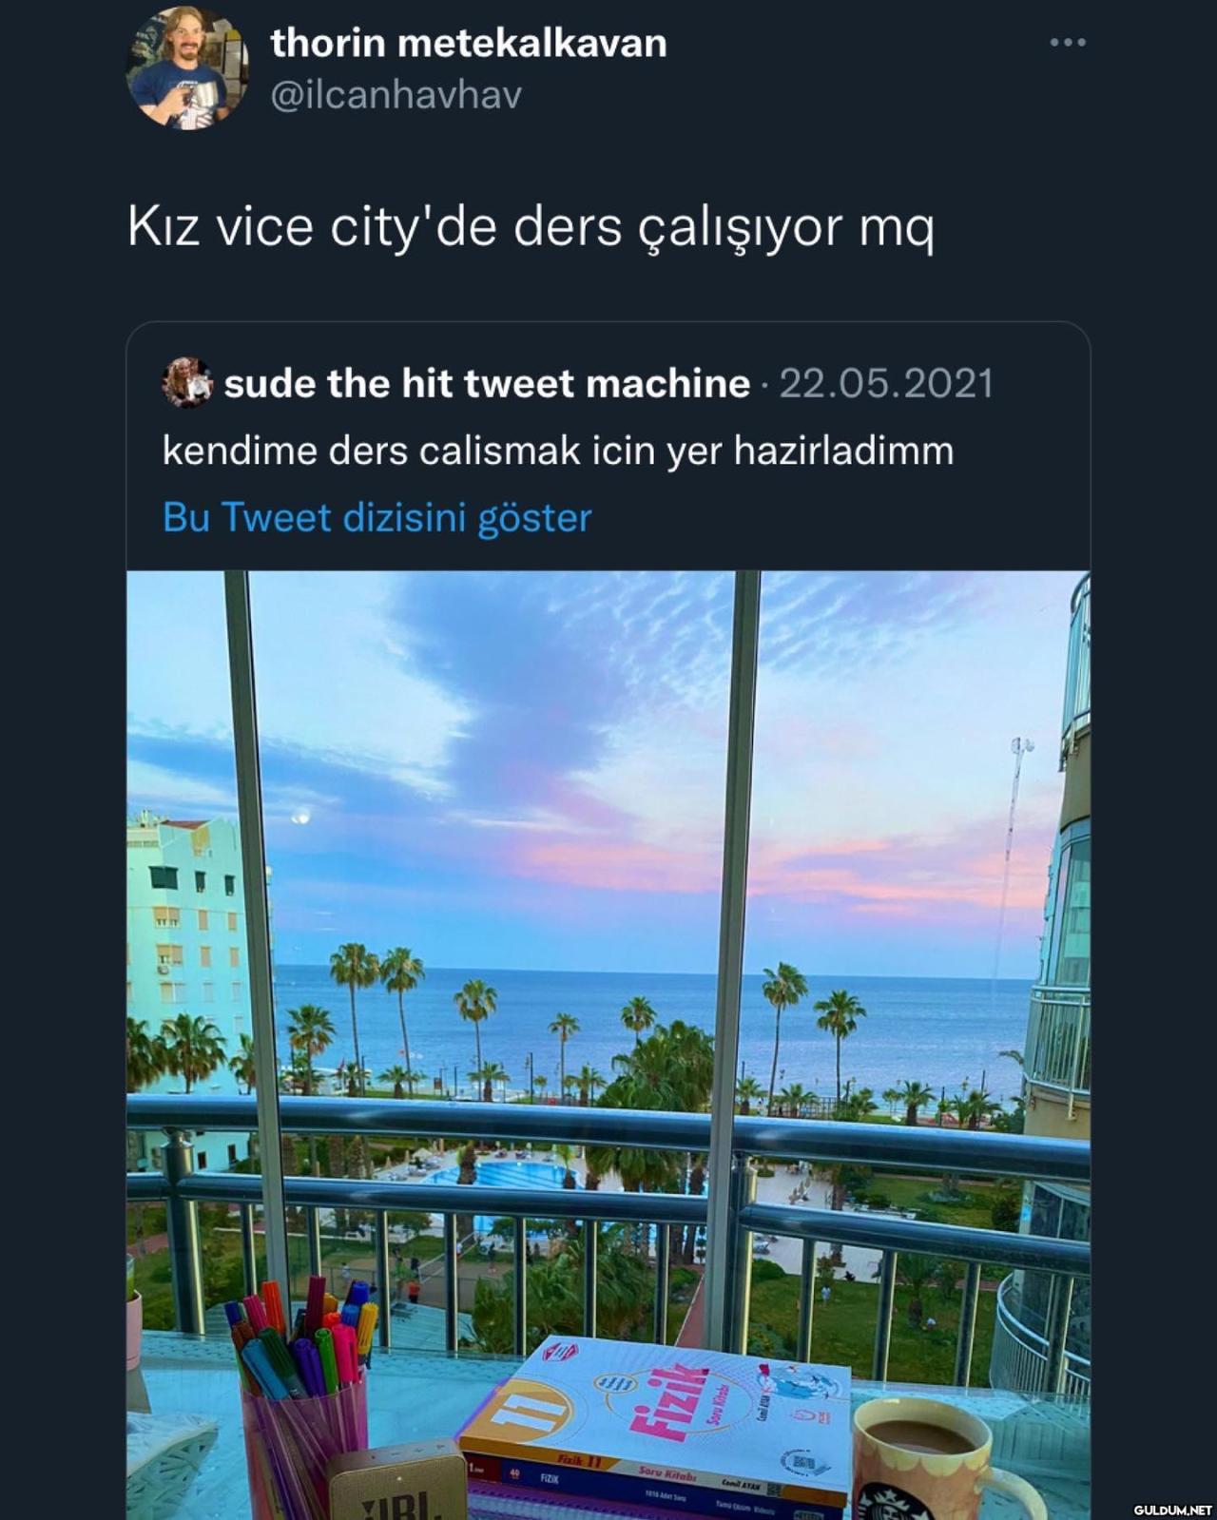This screenshot has width=1217, height=1520.
Task: Open the attached balcony sea view photo
Action: (x=608, y=1045)
